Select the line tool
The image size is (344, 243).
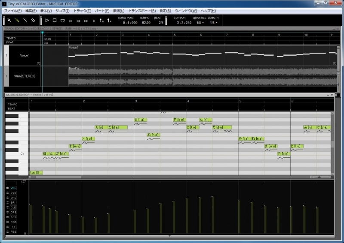(x=25, y=20)
